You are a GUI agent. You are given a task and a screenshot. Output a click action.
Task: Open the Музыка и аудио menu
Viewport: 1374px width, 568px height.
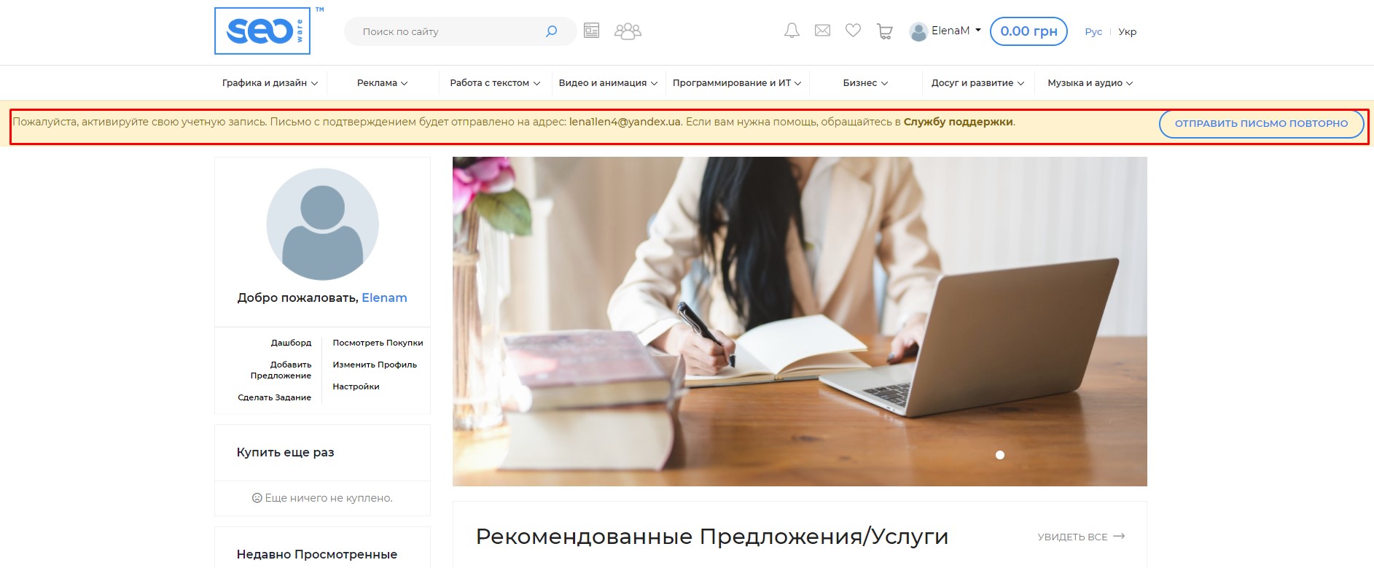click(1090, 83)
